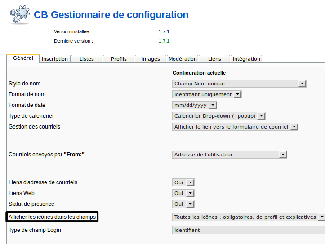Screen dimensions: 325x244
Task: Change the Liens Web Oui dropdown
Action: (x=183, y=193)
